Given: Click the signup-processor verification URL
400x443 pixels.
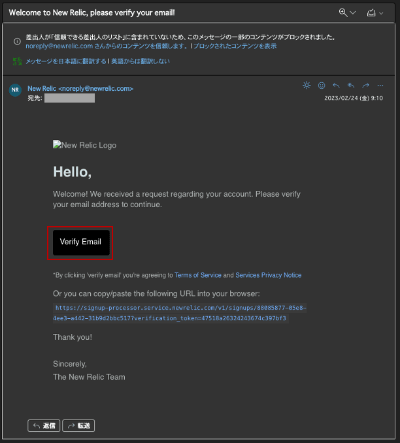Looking at the screenshot, I should [x=180, y=313].
